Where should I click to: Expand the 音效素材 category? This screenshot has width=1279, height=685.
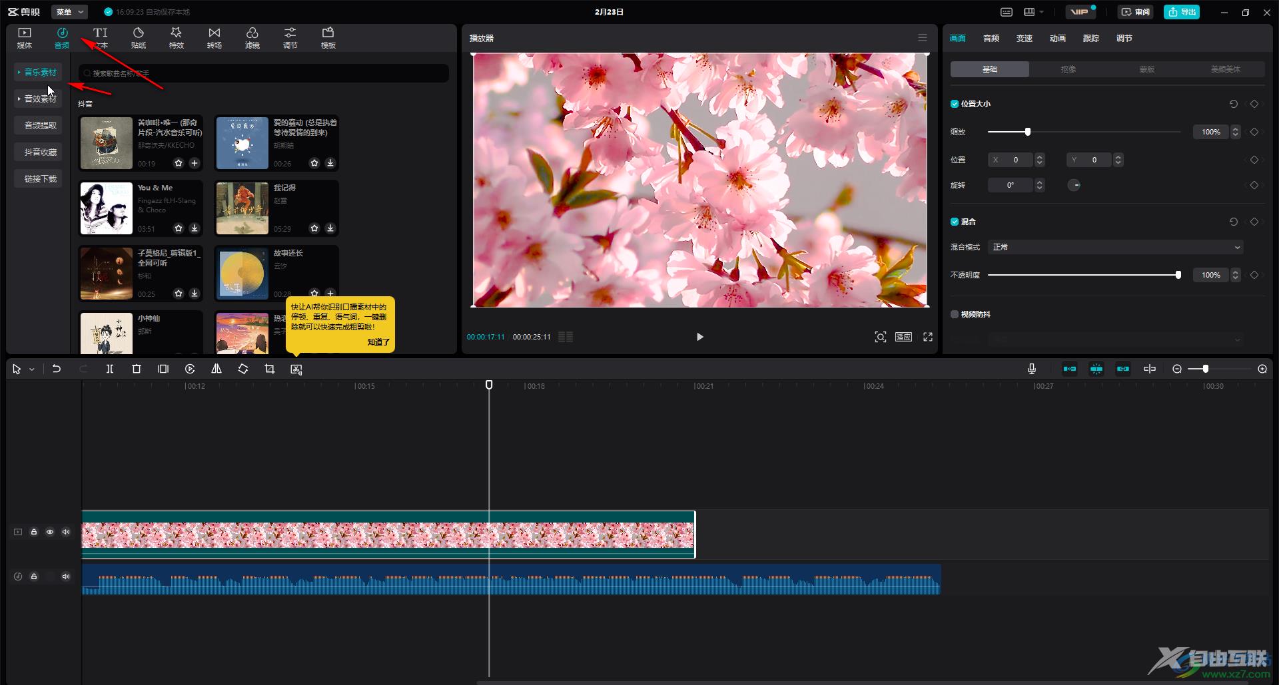click(38, 99)
